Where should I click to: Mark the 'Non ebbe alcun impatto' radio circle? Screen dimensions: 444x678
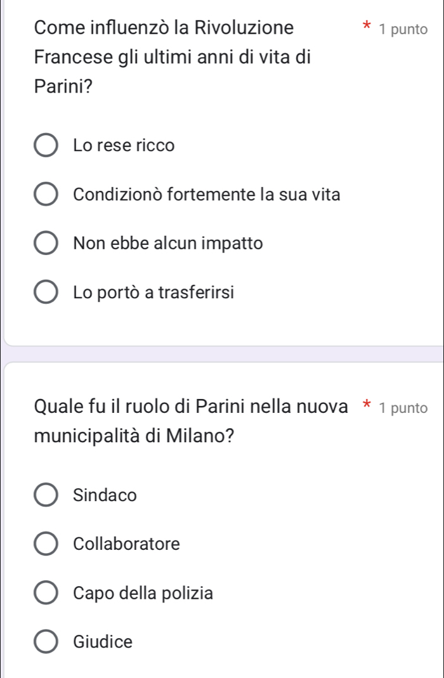coord(46,244)
